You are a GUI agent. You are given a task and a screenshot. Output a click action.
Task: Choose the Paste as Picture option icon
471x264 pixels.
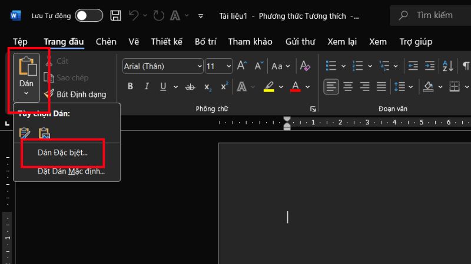(x=44, y=133)
